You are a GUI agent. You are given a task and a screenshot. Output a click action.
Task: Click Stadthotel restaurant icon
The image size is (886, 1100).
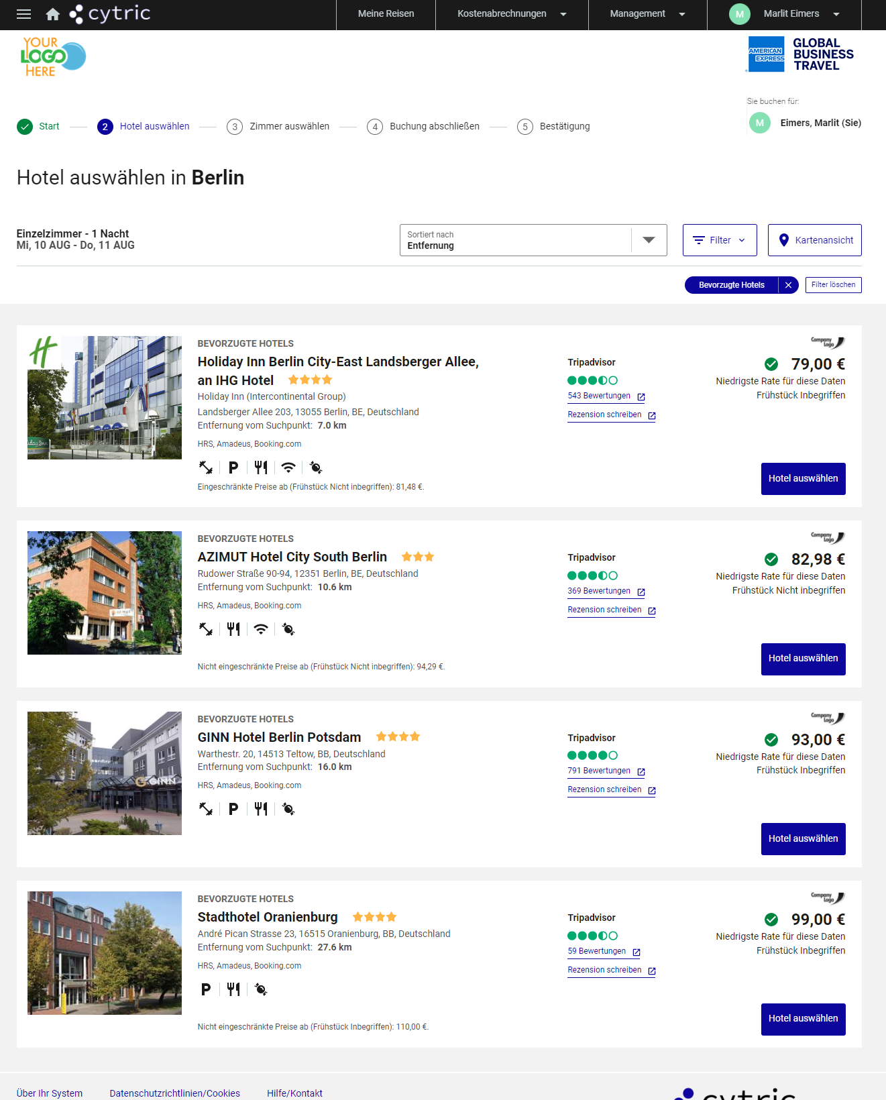click(233, 989)
